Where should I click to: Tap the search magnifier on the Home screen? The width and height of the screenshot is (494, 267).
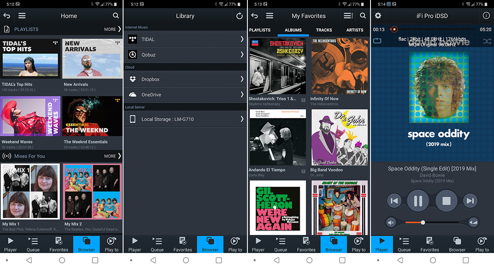[x=116, y=16]
